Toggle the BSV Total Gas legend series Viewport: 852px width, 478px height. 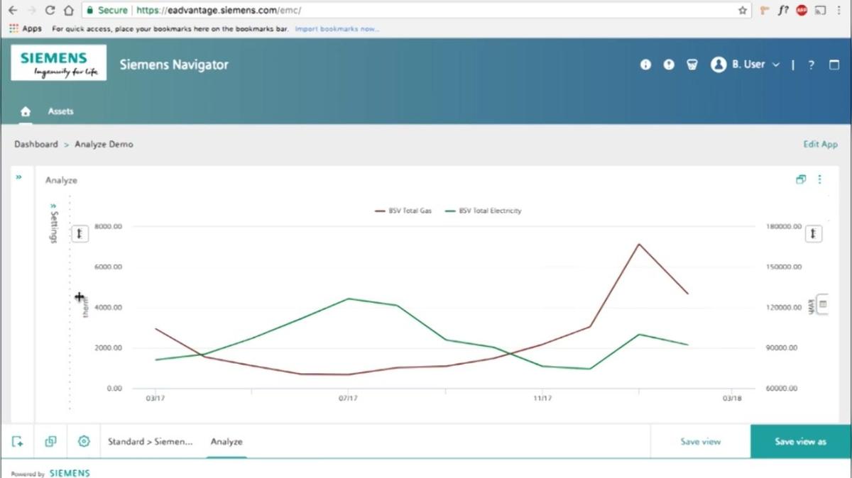pyautogui.click(x=403, y=211)
